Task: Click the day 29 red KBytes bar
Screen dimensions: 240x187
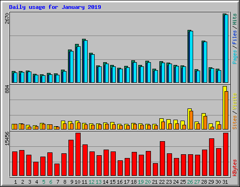Action: 211,157
